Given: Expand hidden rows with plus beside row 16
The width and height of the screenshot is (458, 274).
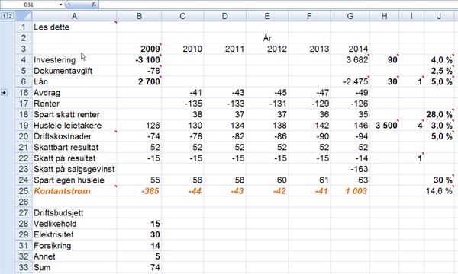Looking at the screenshot, I should point(4,93).
